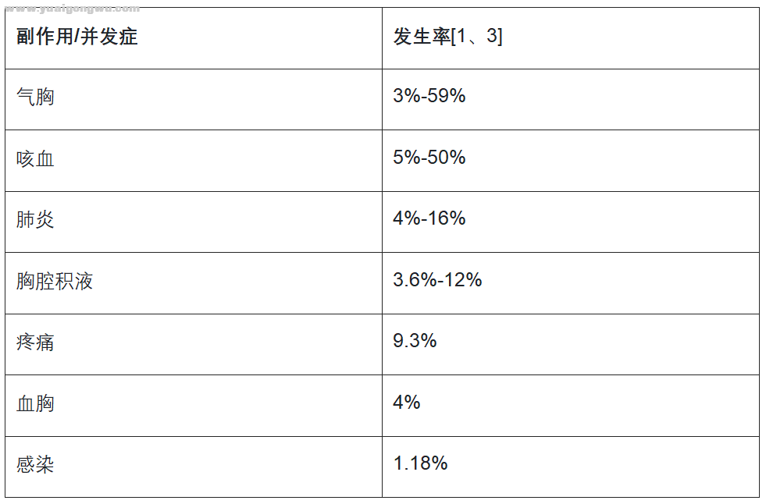Select the 血胸 row label
The width and height of the screenshot is (766, 504).
pos(35,403)
